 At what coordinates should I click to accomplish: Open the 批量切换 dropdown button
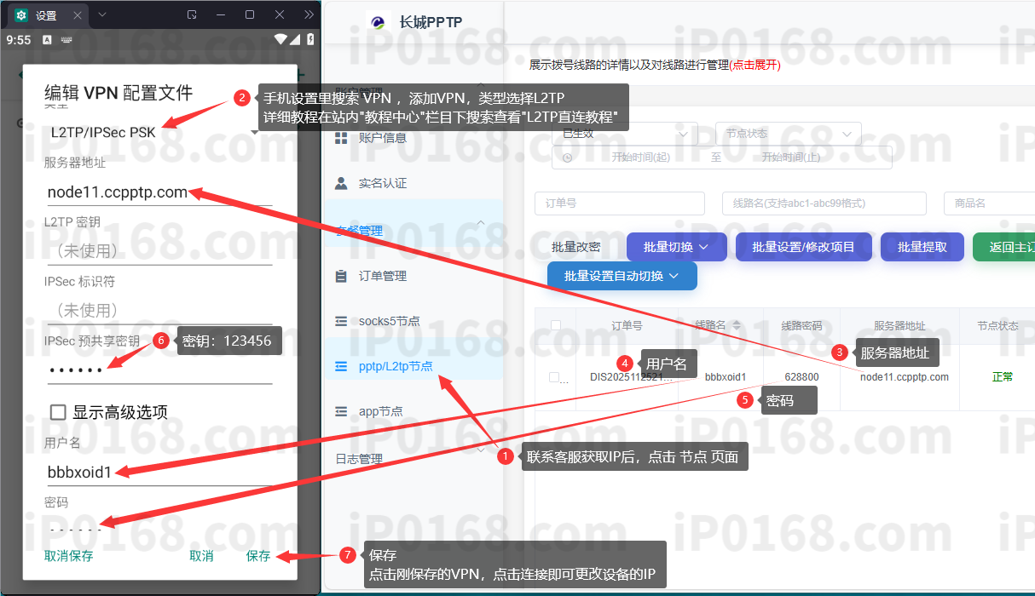click(677, 247)
